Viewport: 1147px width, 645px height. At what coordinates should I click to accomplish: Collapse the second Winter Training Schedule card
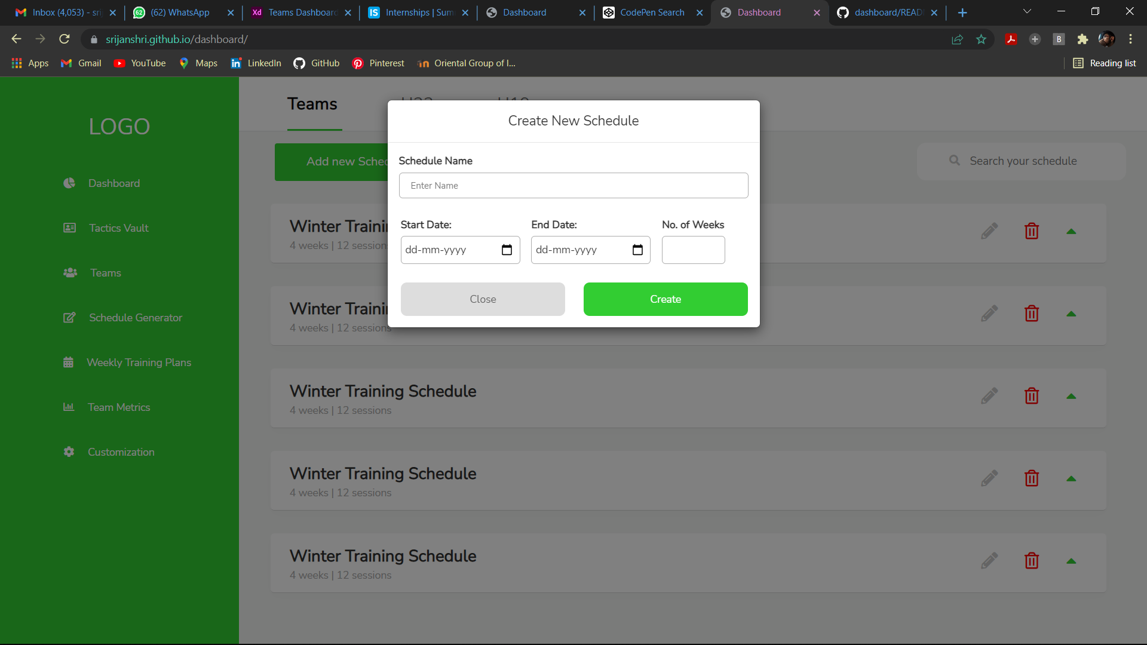1071,314
